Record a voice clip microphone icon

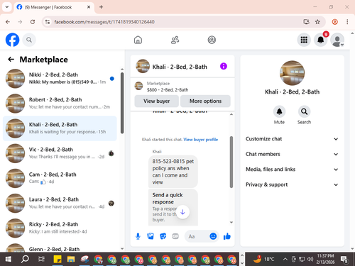[138, 236]
